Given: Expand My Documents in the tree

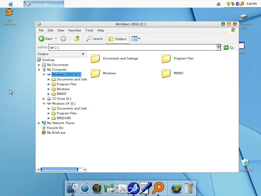Looking at the screenshot, I should coord(39,65).
